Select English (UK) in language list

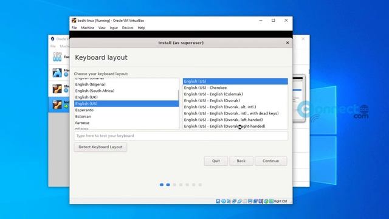126,97
